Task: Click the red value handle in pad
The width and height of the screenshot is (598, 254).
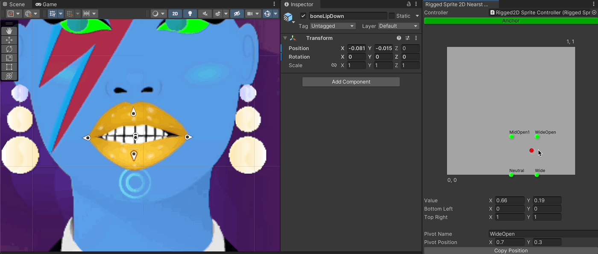Action: click(x=531, y=150)
